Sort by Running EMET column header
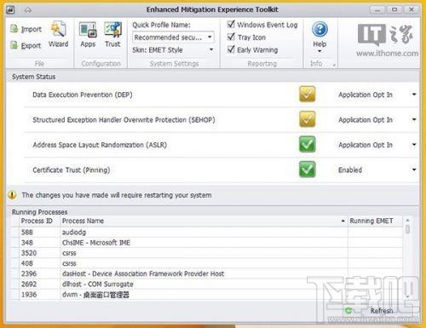Screen dimensions: 426x328 tap(375, 221)
